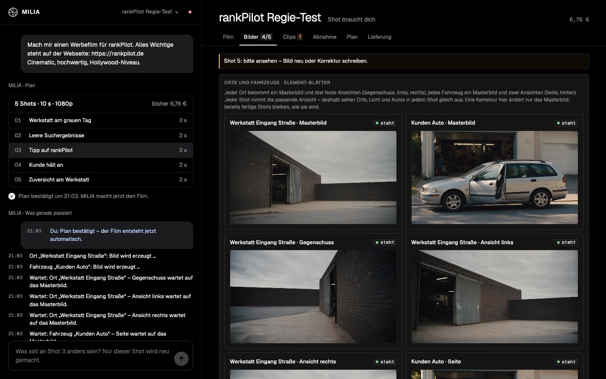This screenshot has width=606, height=379.
Task: Open the Kunden Auto Masterbild thumbnail
Action: click(x=494, y=177)
